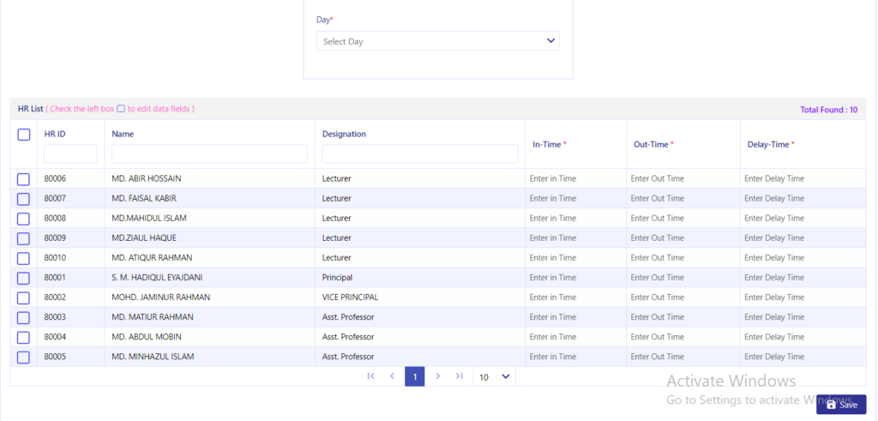Select page 1 in pagination
Image resolution: width=878 pixels, height=421 pixels.
coord(415,376)
